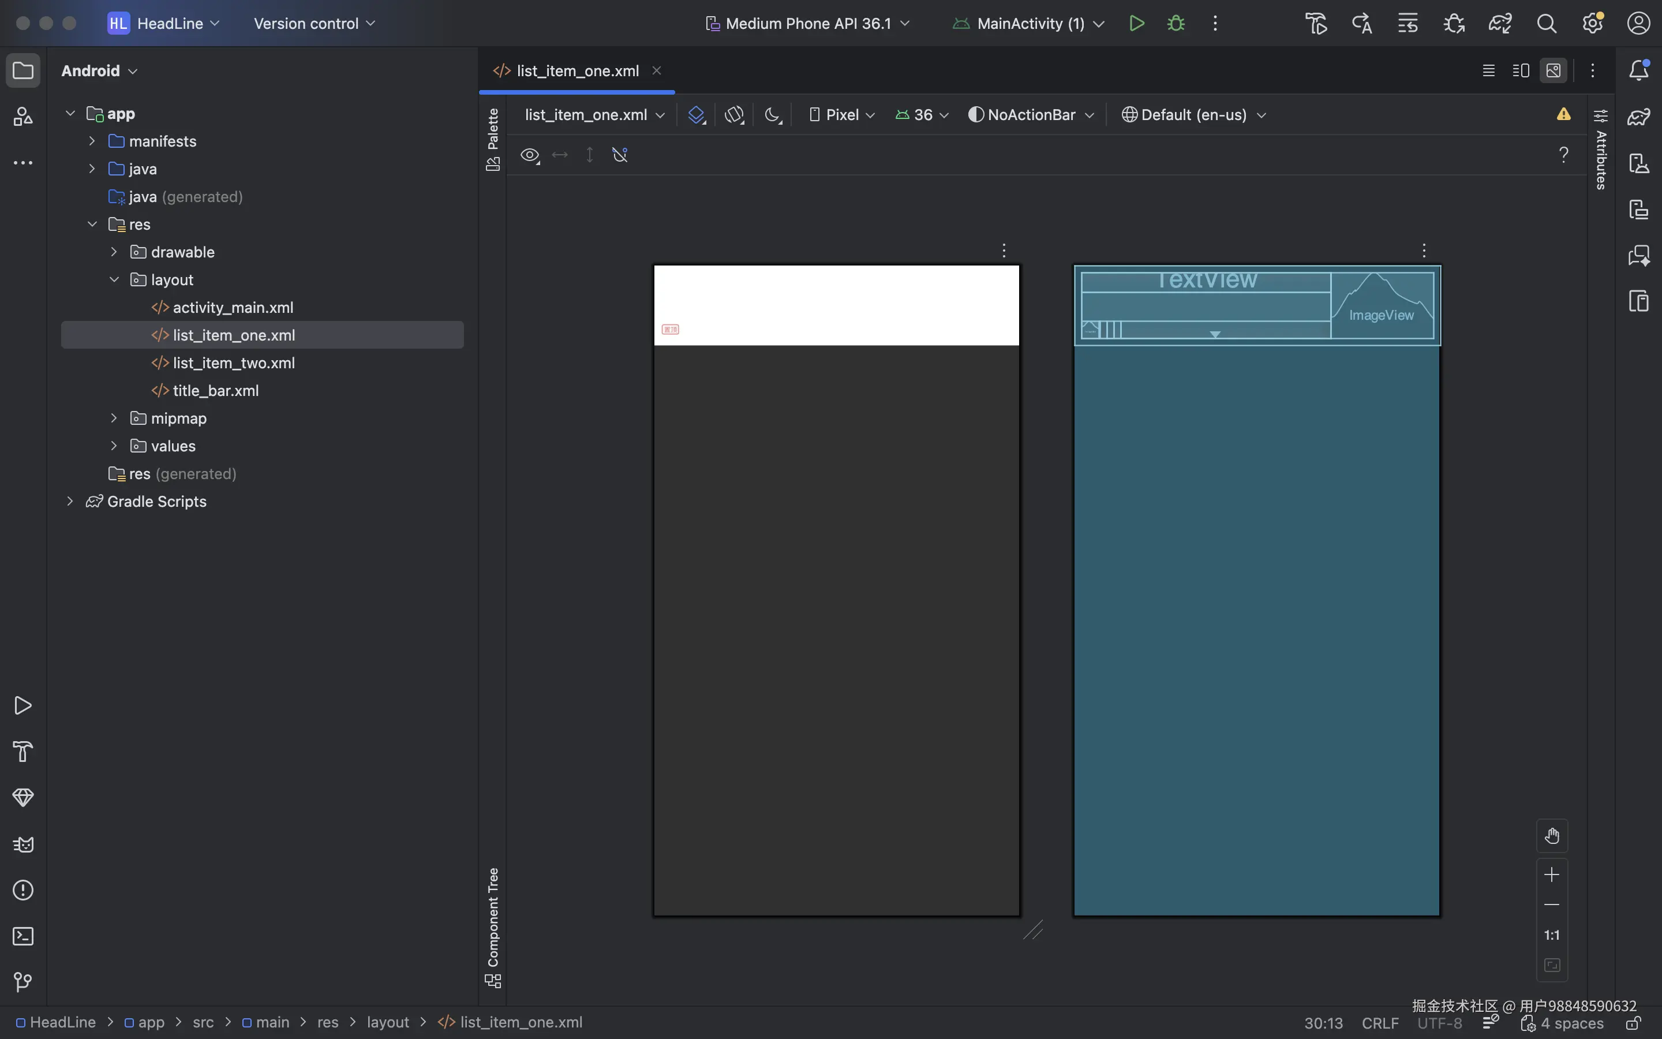This screenshot has width=1662, height=1039.
Task: Open the Terminal tool window
Action: 23,936
